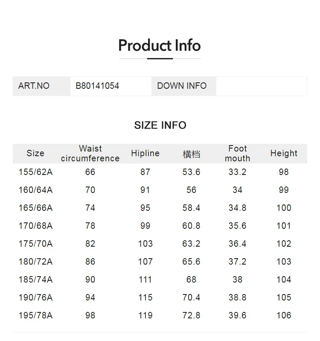Click the 53.6 cell
Screen dimensions: 320x341
click(191, 172)
